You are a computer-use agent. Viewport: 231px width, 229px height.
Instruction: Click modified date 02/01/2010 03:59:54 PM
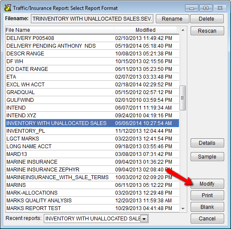click(x=143, y=100)
